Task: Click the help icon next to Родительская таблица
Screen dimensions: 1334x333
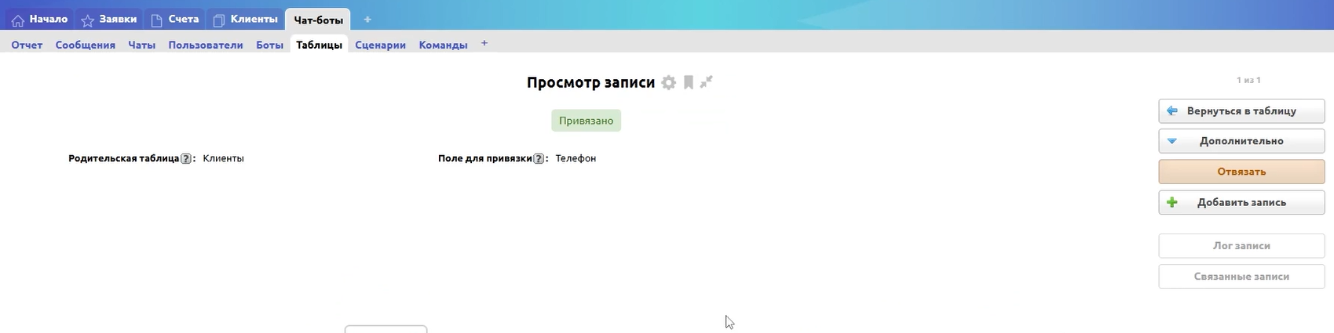Action: 186,158
